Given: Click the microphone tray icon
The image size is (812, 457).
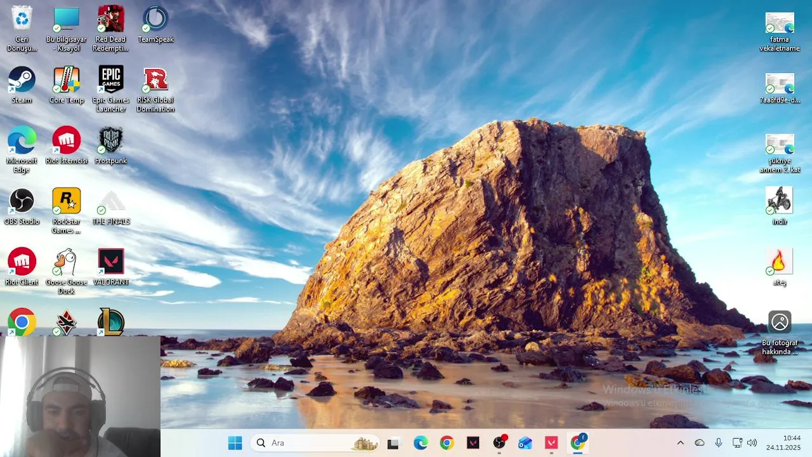Looking at the screenshot, I should pyautogui.click(x=719, y=443).
